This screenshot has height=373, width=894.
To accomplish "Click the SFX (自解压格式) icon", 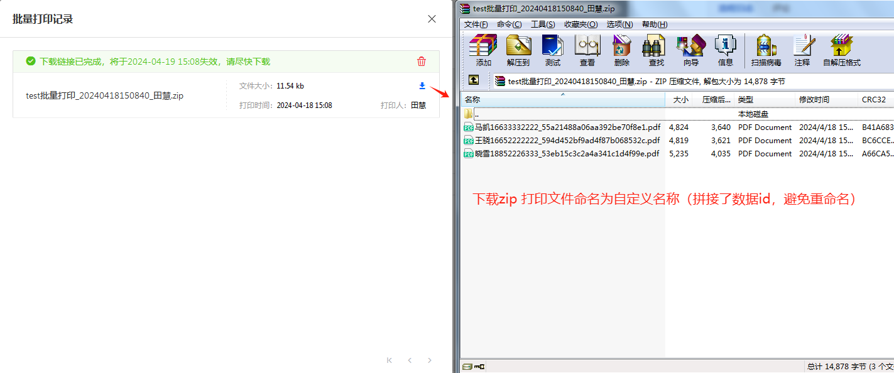I will 841,50.
